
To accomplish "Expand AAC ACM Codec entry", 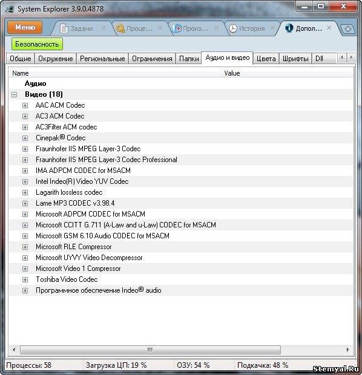I will tap(25, 105).
